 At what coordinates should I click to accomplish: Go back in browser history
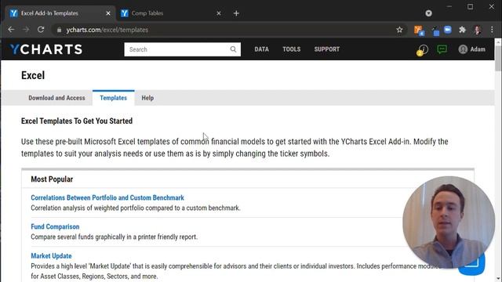tap(11, 30)
